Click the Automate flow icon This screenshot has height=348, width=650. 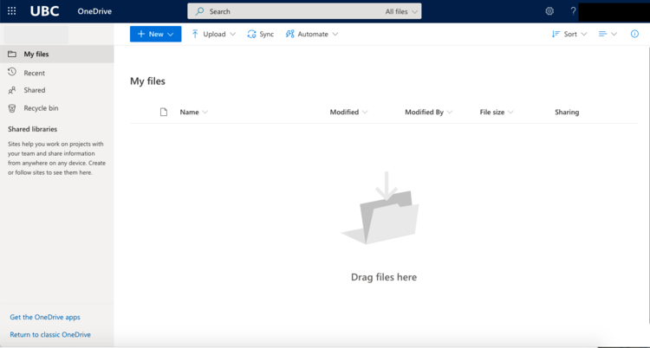click(x=289, y=34)
